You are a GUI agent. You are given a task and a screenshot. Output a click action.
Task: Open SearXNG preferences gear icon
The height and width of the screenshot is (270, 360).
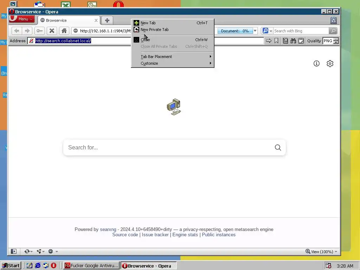[330, 64]
